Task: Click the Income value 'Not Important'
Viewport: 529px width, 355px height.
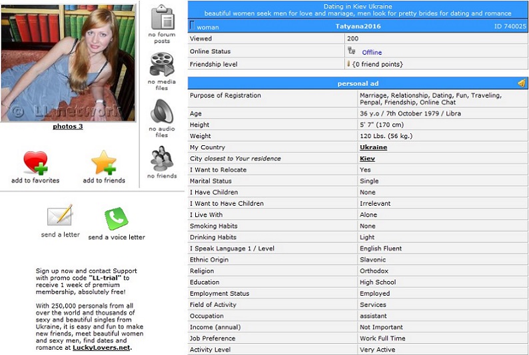Action: tap(381, 327)
